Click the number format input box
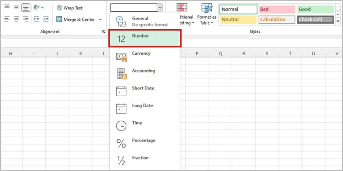343x171 pixels. point(134,8)
